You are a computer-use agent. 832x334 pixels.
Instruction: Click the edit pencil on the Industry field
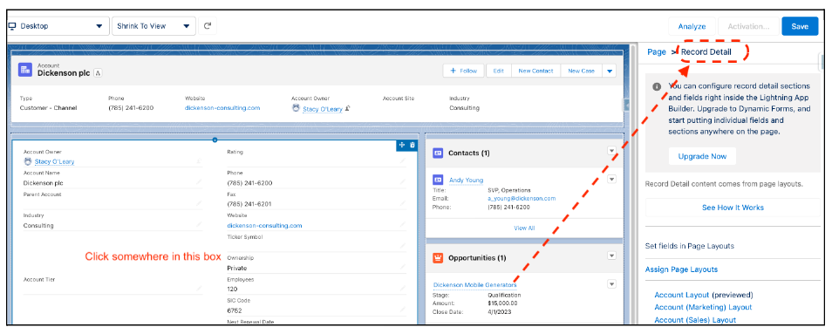point(199,225)
